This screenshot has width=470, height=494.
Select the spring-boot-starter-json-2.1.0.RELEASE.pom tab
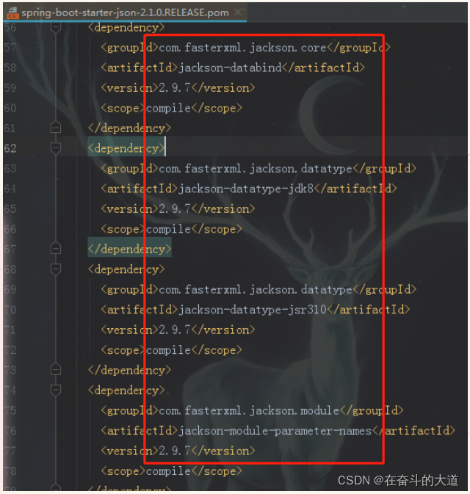(125, 12)
